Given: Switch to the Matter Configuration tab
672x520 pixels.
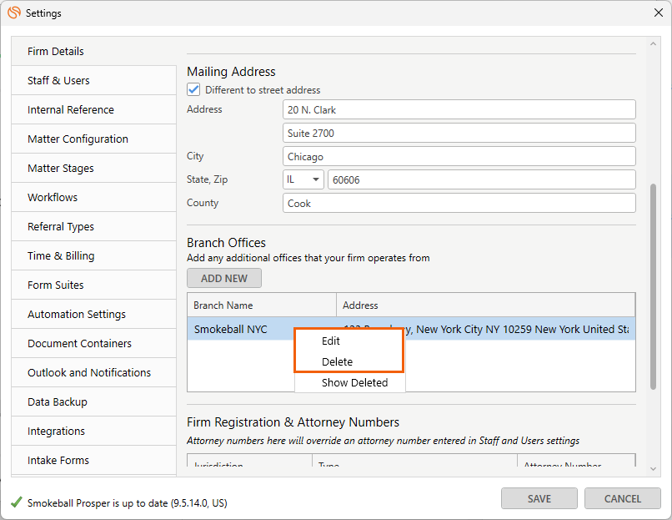Looking at the screenshot, I should pyautogui.click(x=78, y=139).
